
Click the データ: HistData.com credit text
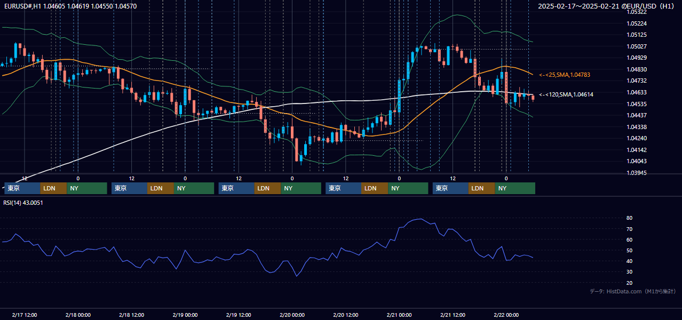tap(632, 291)
